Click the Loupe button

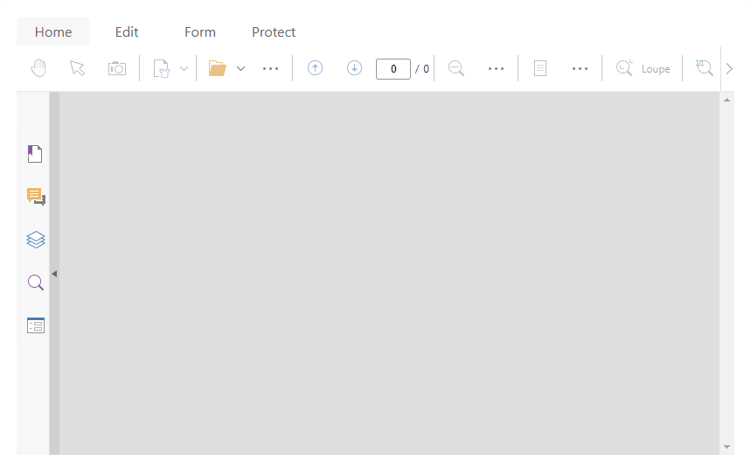[x=643, y=68]
